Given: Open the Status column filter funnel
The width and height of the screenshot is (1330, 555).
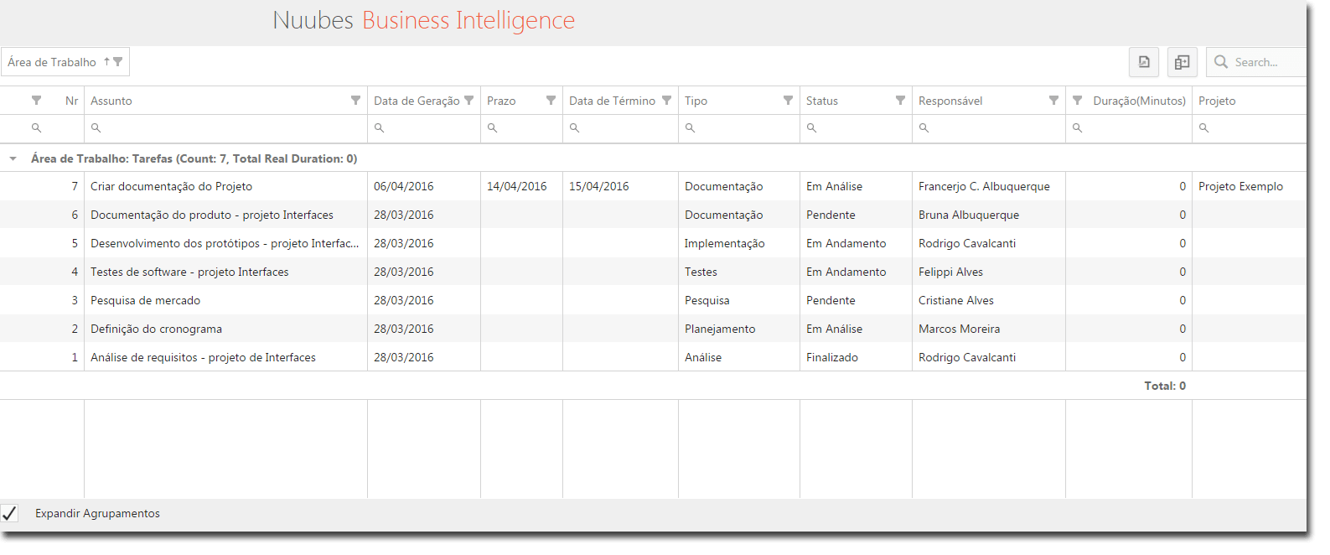Looking at the screenshot, I should click(x=900, y=101).
